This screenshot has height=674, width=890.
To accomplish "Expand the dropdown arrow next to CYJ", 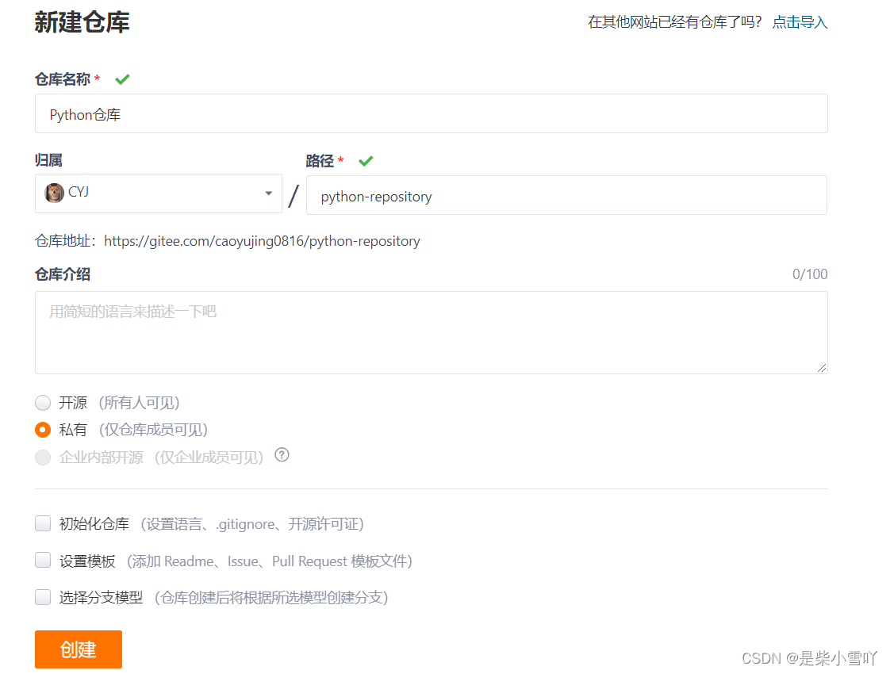I will click(x=268, y=193).
